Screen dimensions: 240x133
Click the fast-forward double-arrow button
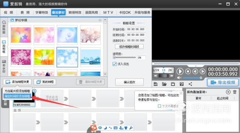172,76
